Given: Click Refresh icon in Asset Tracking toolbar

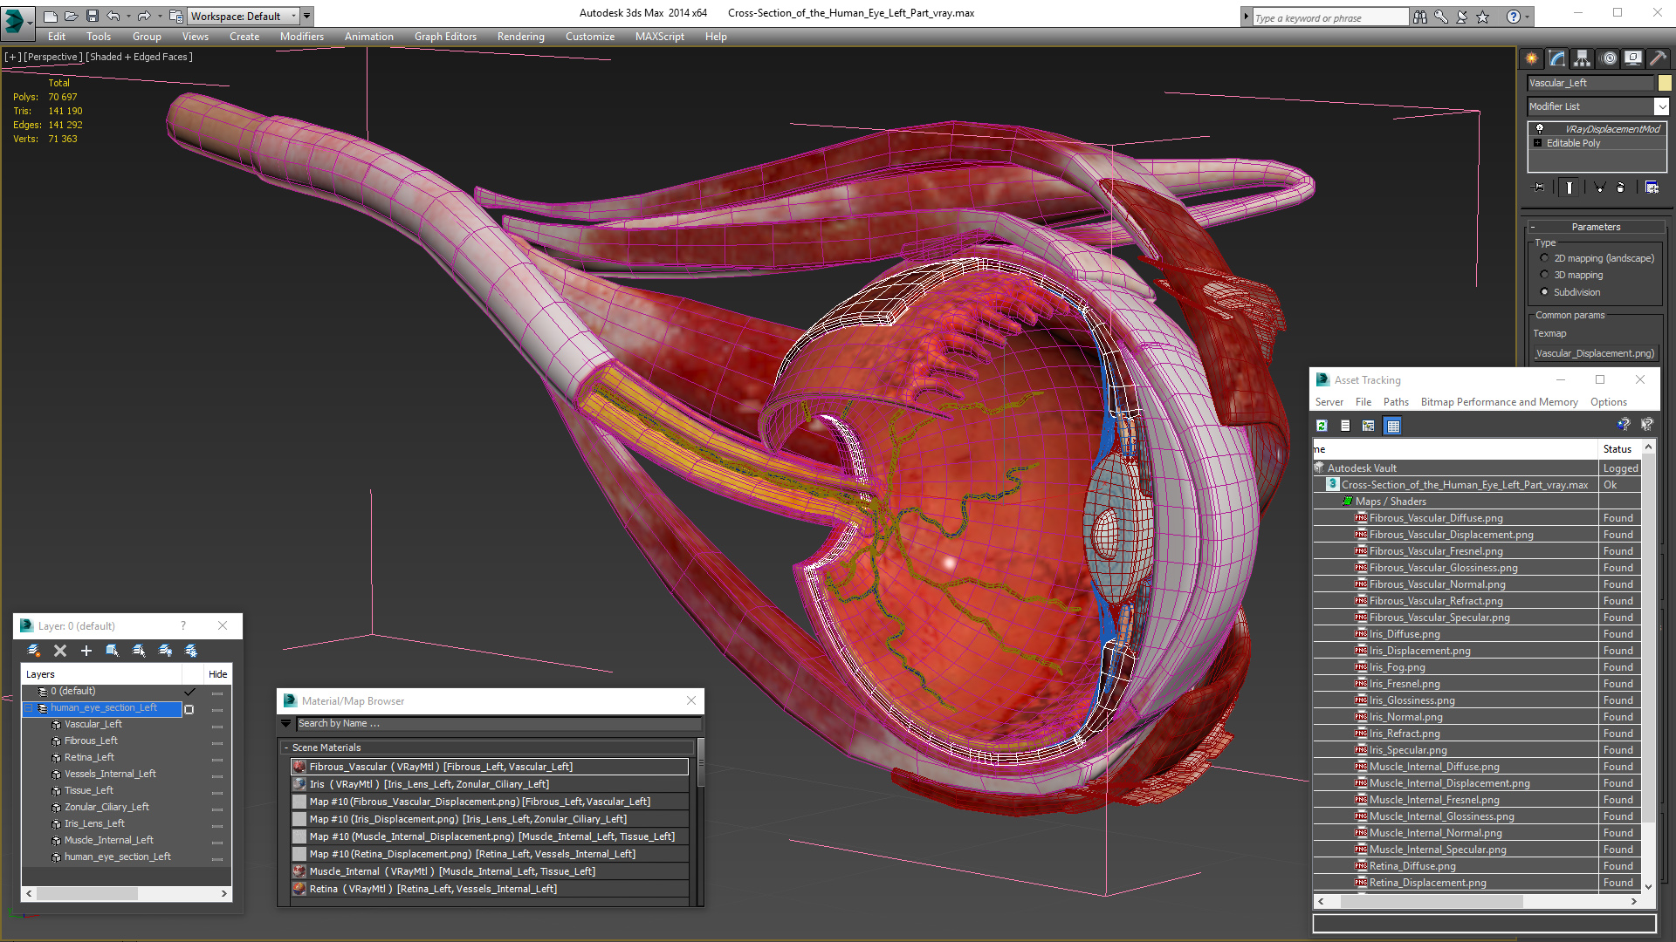Looking at the screenshot, I should click(1322, 426).
